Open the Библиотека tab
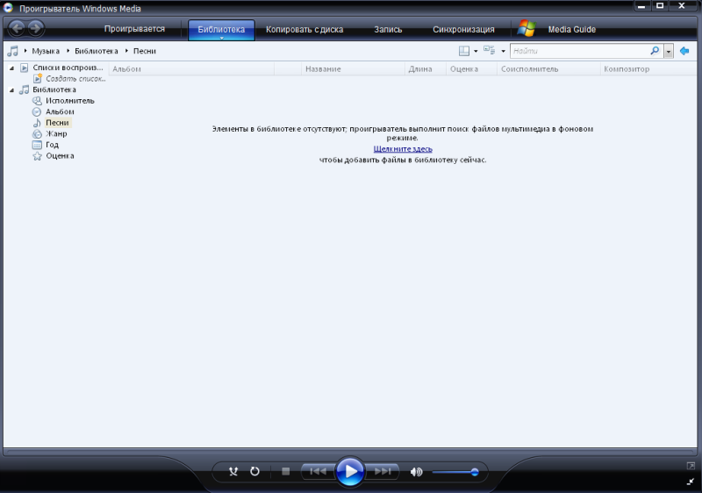 (221, 29)
